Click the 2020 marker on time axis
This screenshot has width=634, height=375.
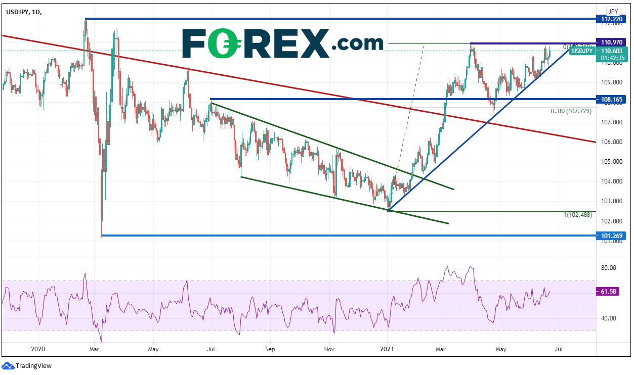[38, 349]
